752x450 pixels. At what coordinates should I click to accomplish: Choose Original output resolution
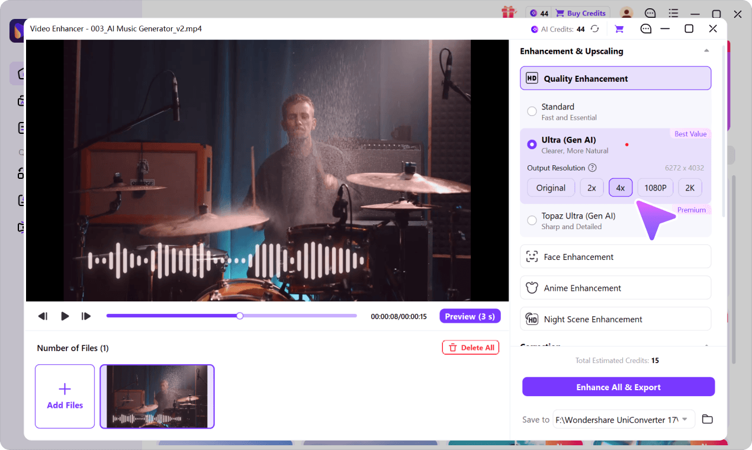click(551, 188)
